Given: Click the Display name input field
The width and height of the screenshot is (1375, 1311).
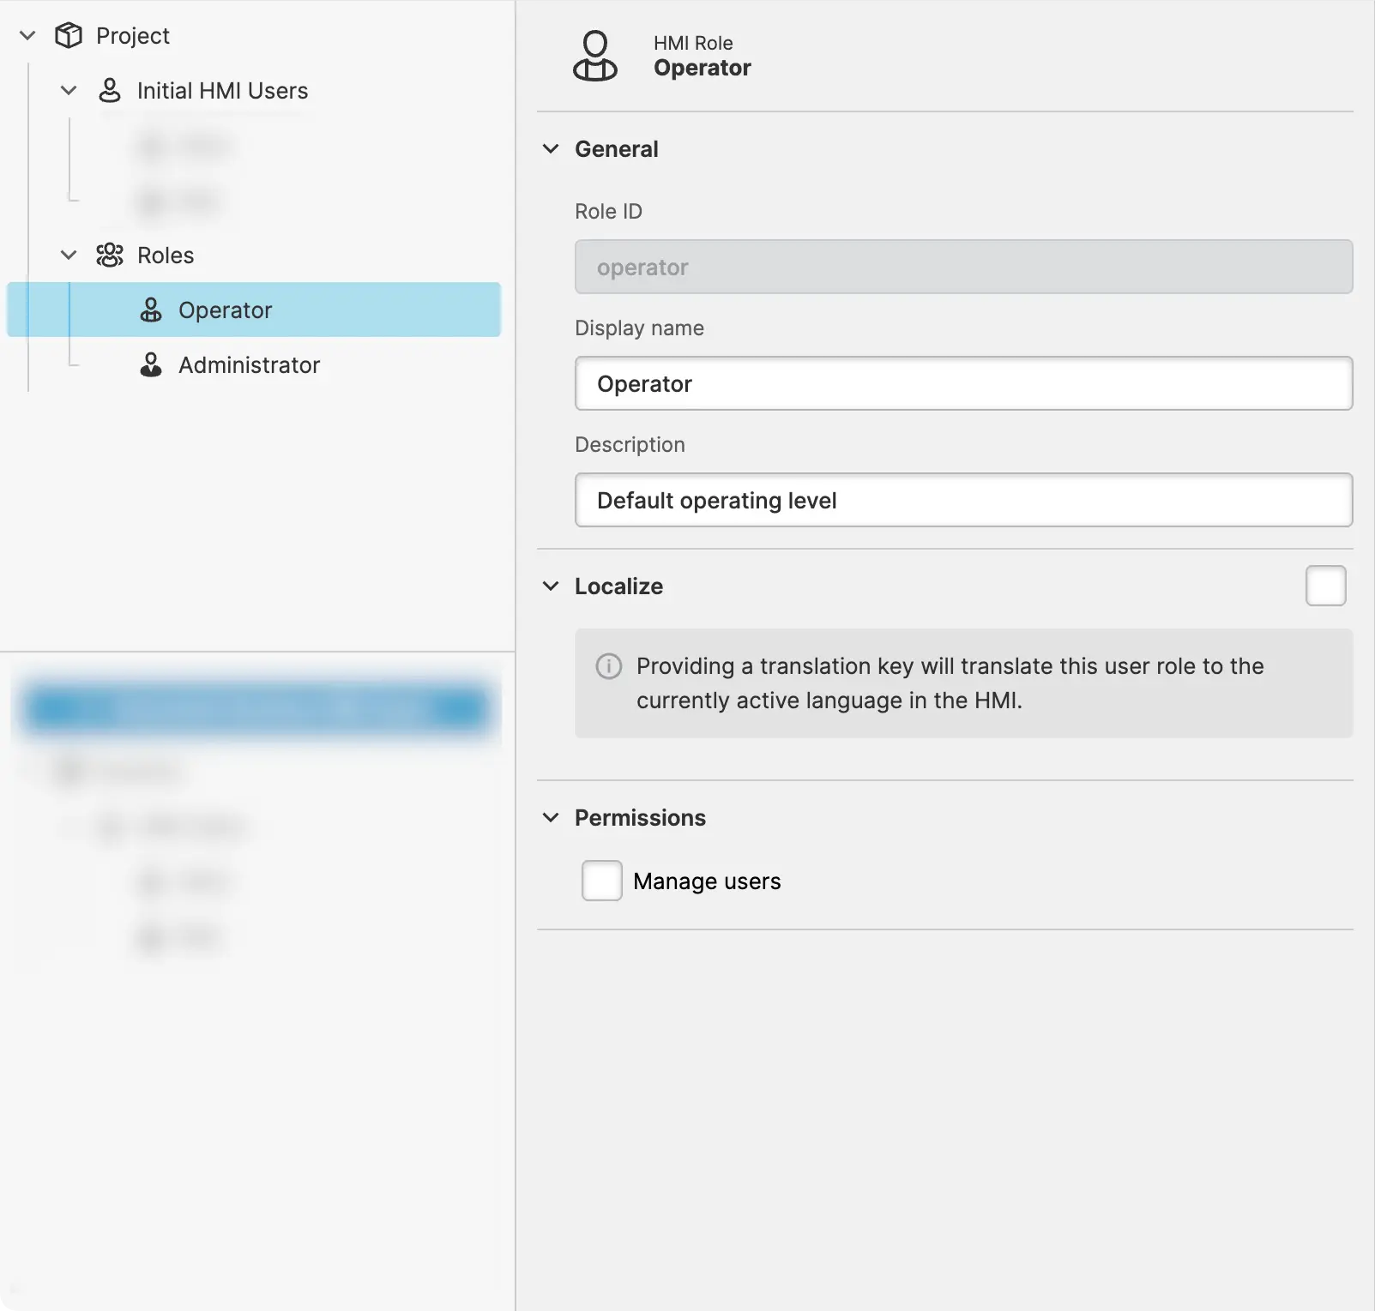Looking at the screenshot, I should pyautogui.click(x=962, y=383).
